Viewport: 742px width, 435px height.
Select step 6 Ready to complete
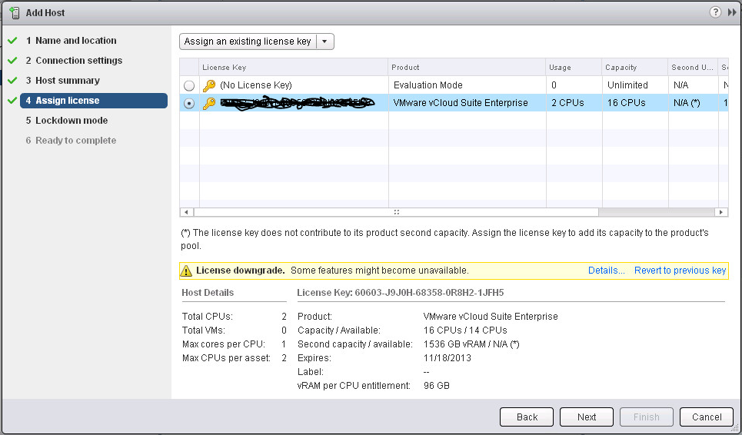(71, 141)
